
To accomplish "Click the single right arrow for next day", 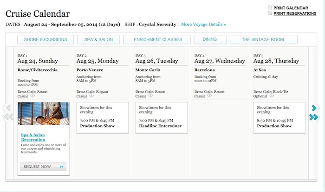I will point(314,108).
